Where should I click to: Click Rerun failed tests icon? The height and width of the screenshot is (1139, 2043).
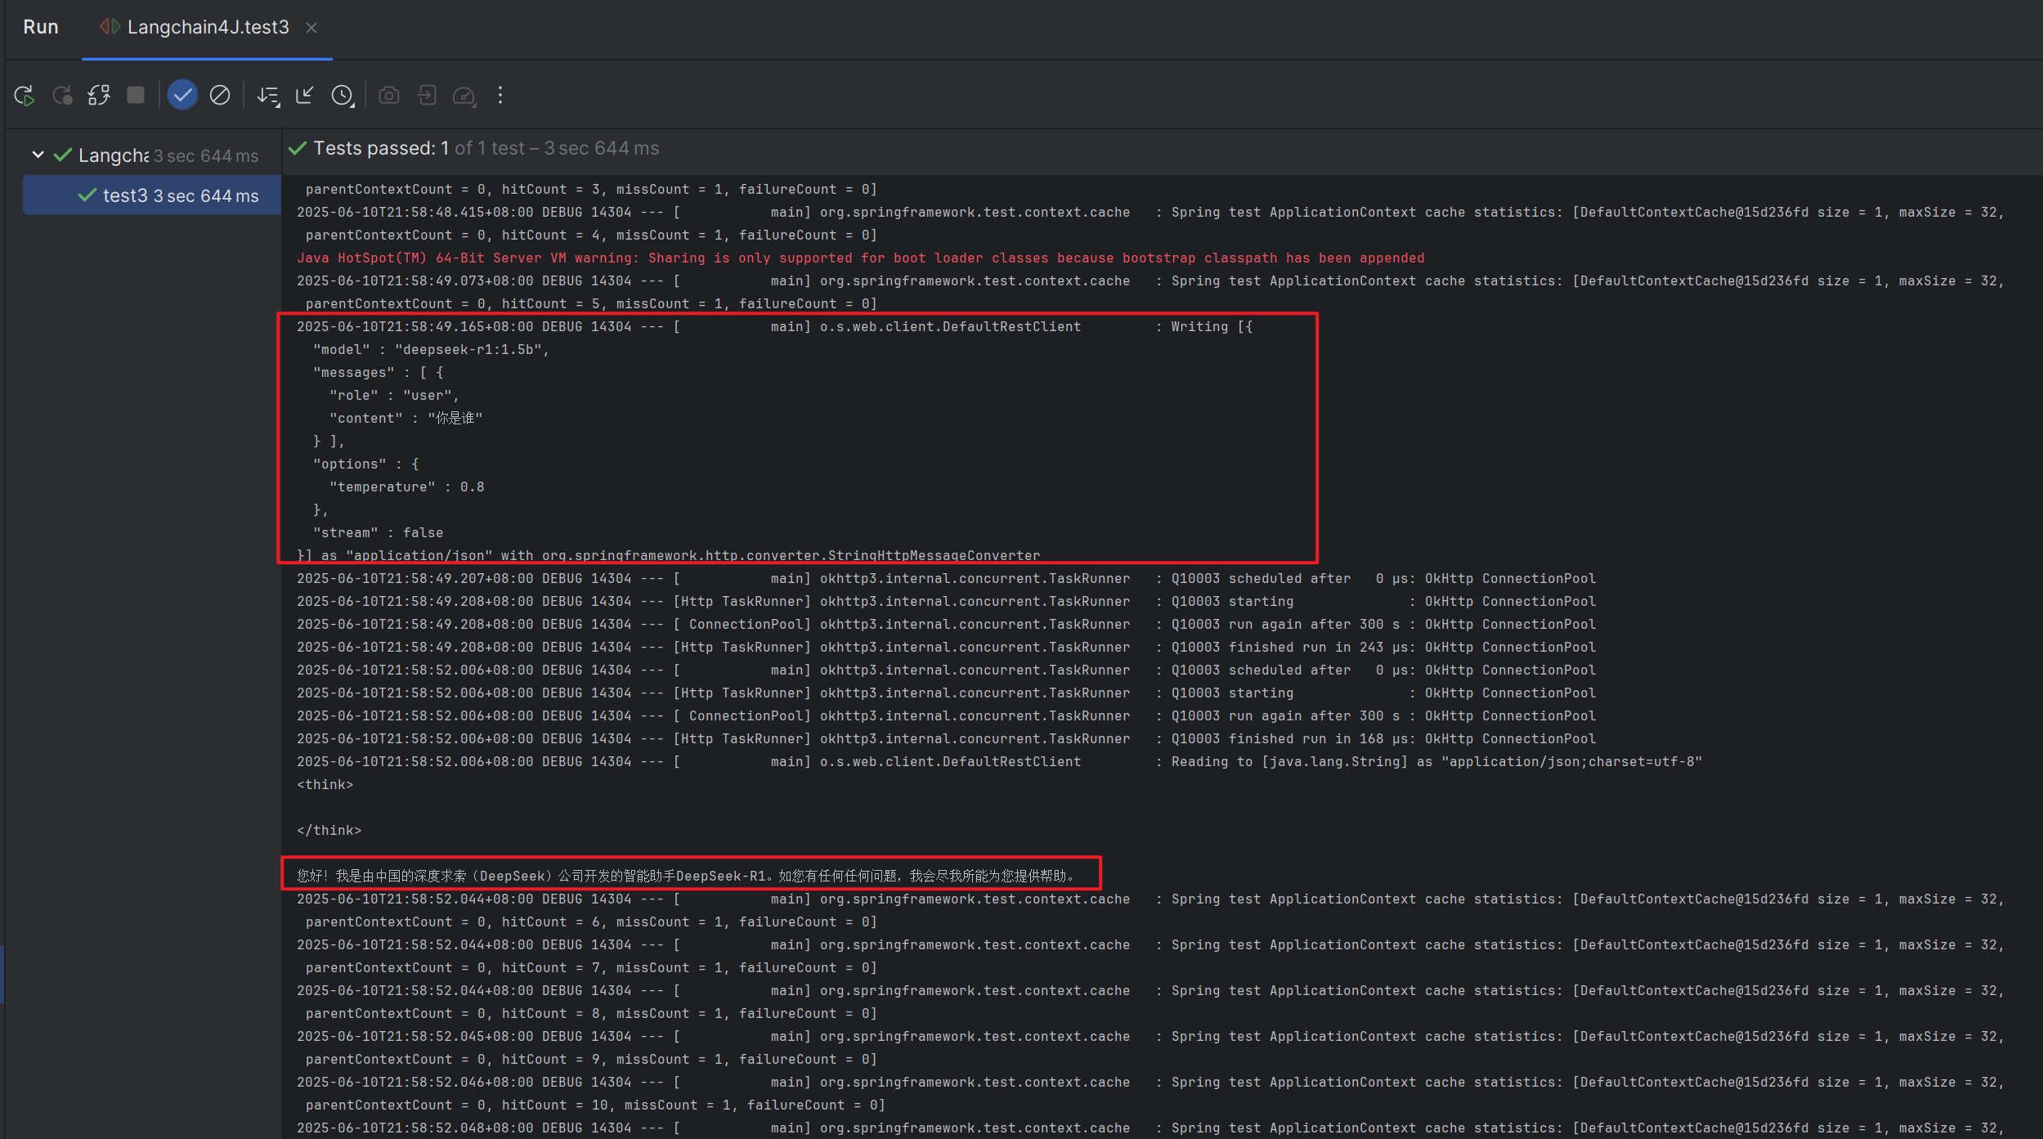coord(62,96)
